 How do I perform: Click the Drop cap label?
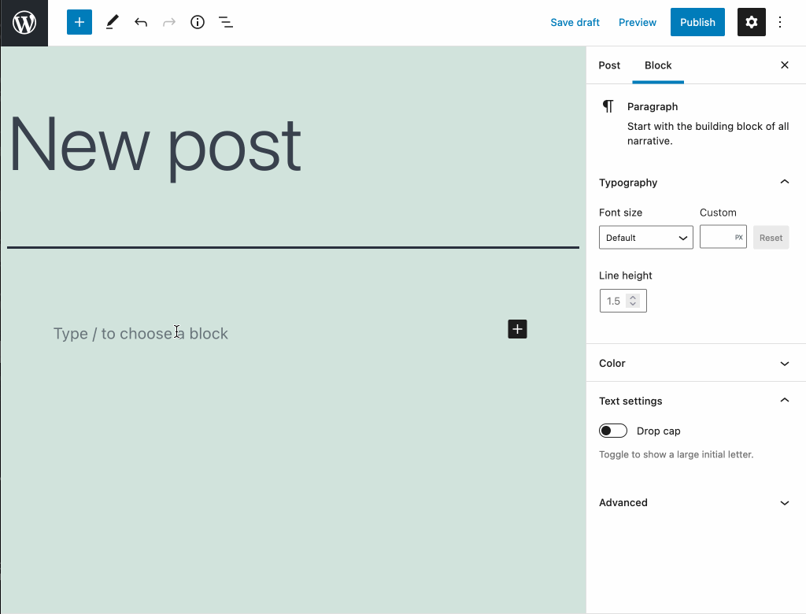(658, 431)
